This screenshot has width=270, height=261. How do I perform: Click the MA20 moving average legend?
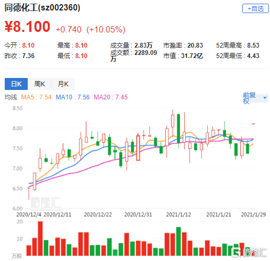(110, 97)
